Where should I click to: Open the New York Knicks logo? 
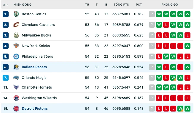point(16,46)
